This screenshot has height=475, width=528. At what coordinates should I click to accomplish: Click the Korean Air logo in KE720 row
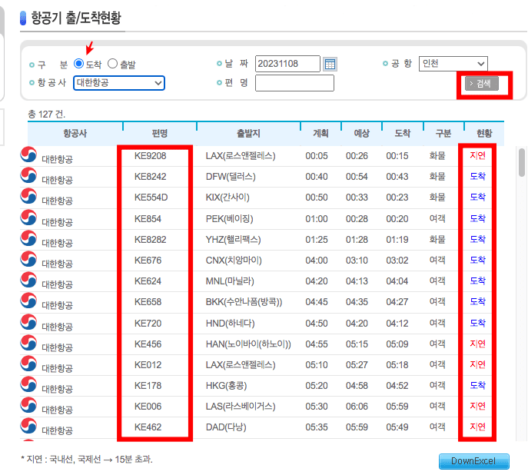click(x=28, y=323)
